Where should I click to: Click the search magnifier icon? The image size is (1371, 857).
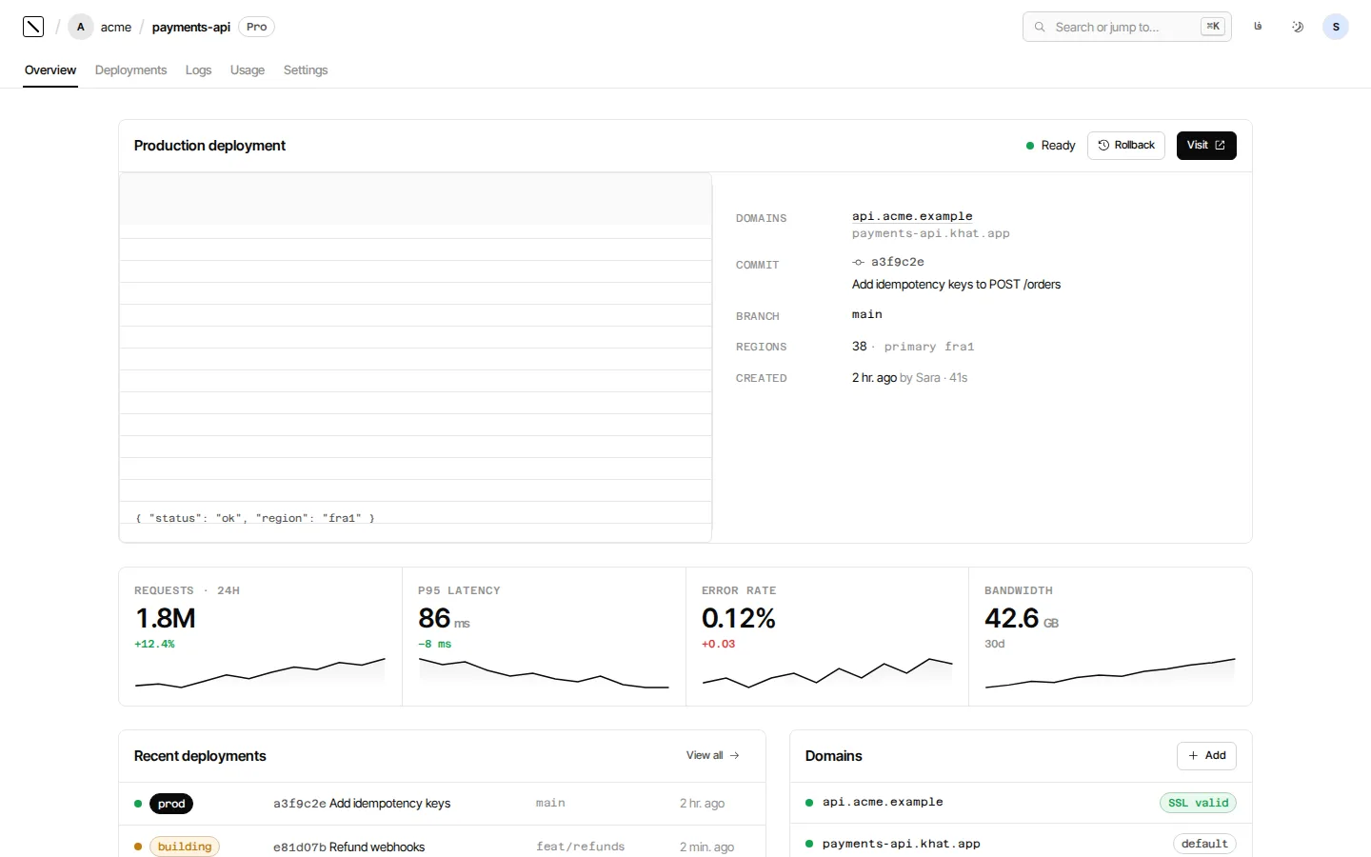click(1040, 27)
